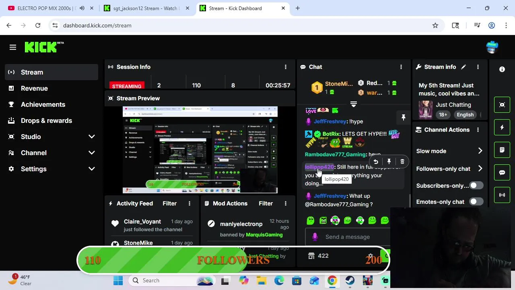Open Mod Actions three-dot menu

click(286, 203)
